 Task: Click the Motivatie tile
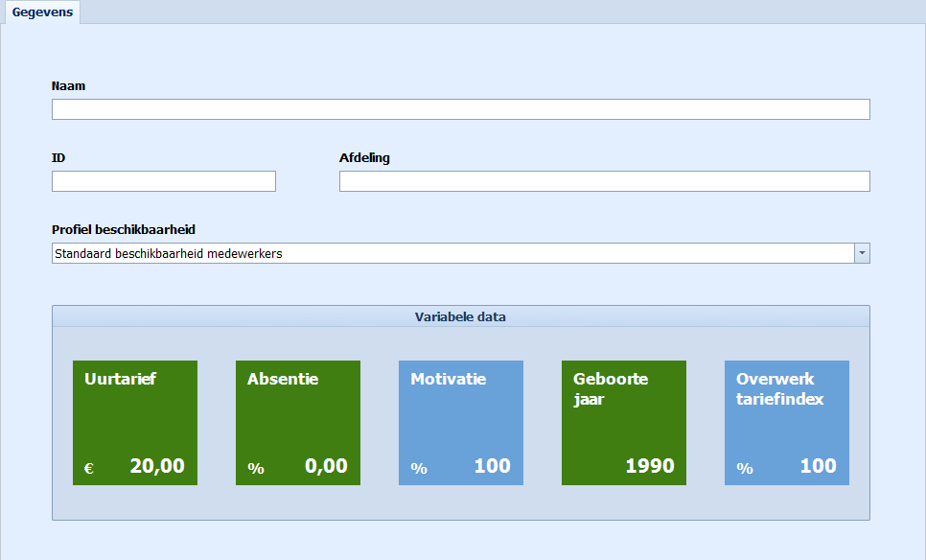(x=461, y=423)
